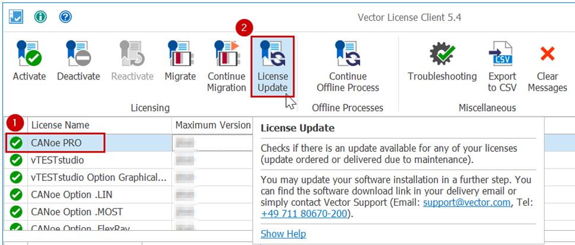Screen dimensions: 575x245
Task: Click the Continue Migration icon
Action: pyautogui.click(x=226, y=55)
